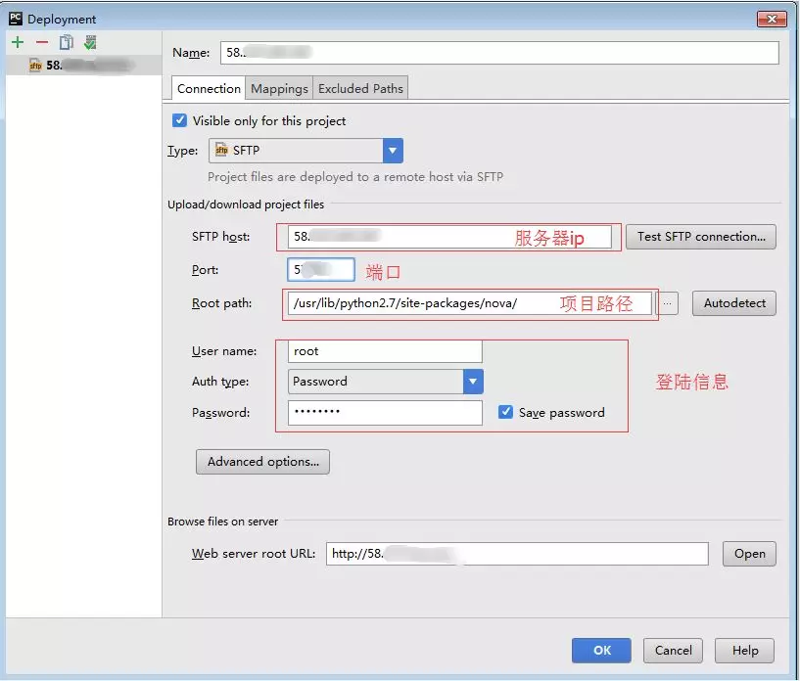Toggle the Save password checkbox
The image size is (800, 681).
[x=505, y=412]
